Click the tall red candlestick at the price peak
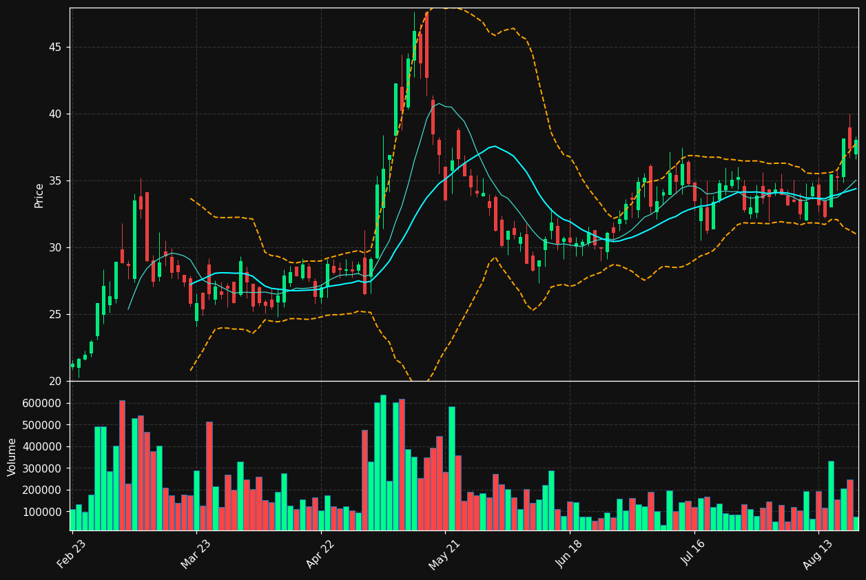Viewport: 866px width, 580px height. 426,45
